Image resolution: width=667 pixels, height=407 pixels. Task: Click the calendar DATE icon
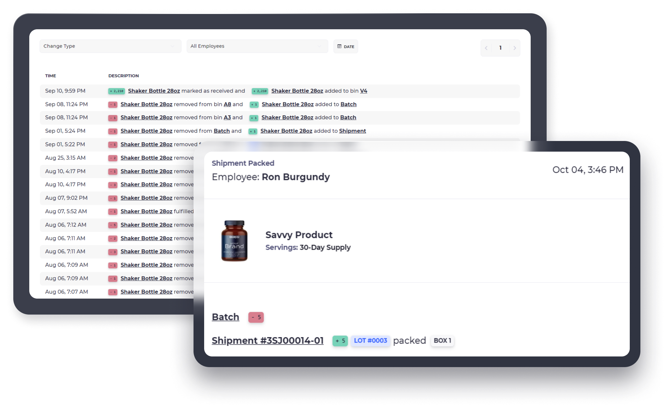coord(339,46)
